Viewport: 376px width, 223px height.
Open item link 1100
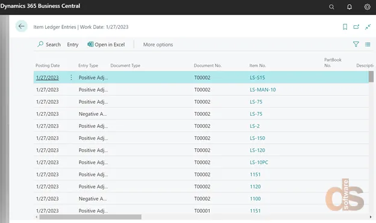[x=255, y=198]
